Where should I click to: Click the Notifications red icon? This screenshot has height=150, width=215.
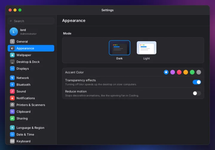pyautogui.click(x=12, y=98)
